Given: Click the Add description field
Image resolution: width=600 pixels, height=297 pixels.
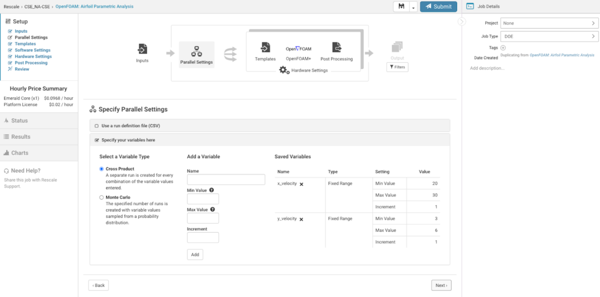Looking at the screenshot, I should [x=487, y=68].
